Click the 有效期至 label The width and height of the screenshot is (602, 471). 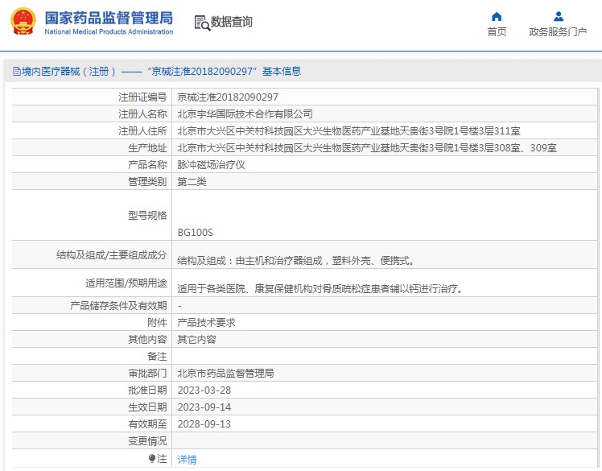[147, 423]
